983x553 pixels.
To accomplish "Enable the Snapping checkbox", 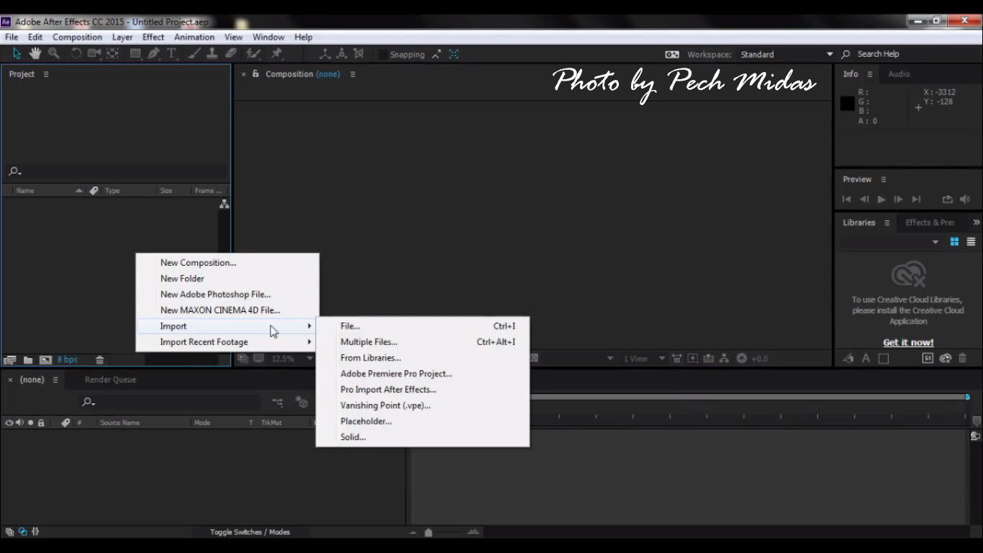I will coord(383,54).
